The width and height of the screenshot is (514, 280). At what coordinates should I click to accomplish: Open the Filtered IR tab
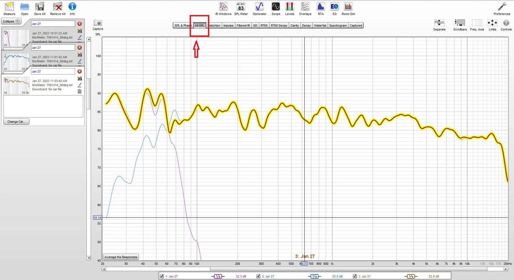click(x=243, y=25)
